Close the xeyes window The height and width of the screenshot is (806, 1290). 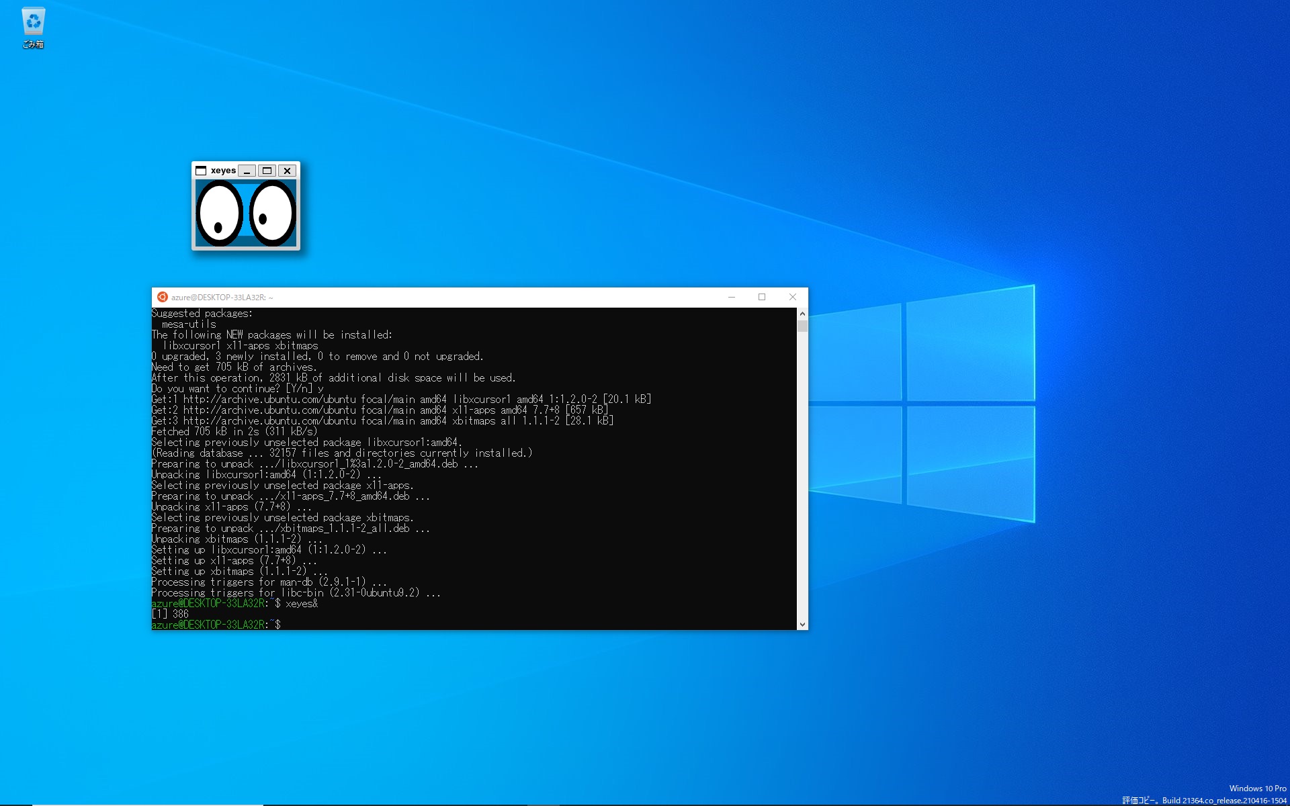click(x=287, y=171)
